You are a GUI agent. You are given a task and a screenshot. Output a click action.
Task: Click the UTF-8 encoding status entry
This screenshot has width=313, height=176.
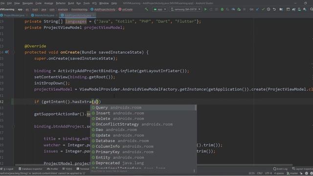click(x=268, y=173)
